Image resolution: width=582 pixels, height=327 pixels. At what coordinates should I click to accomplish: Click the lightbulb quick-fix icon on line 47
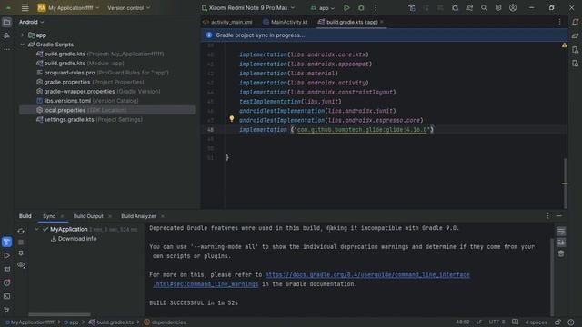pyautogui.click(x=232, y=119)
